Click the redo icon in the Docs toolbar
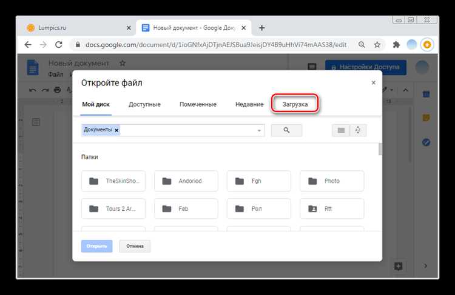The height and width of the screenshot is (295, 455). pos(45,90)
